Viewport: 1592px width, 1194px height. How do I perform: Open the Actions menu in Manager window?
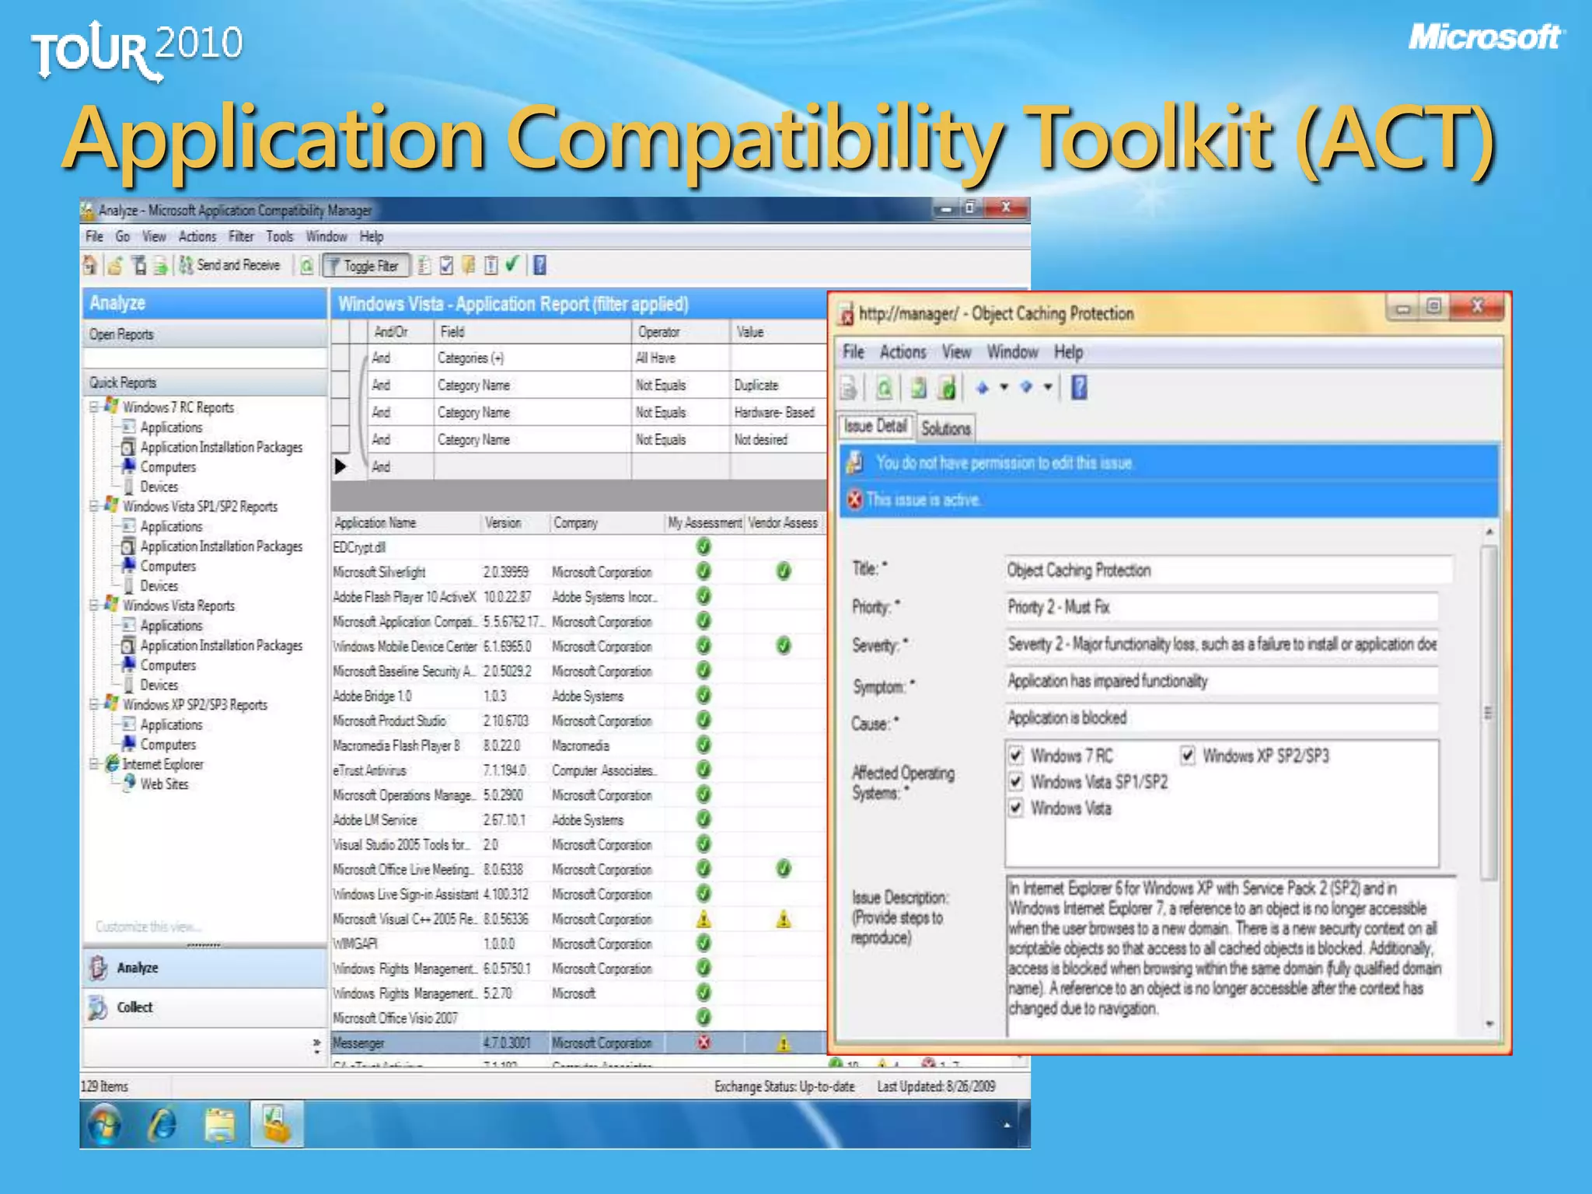(197, 236)
